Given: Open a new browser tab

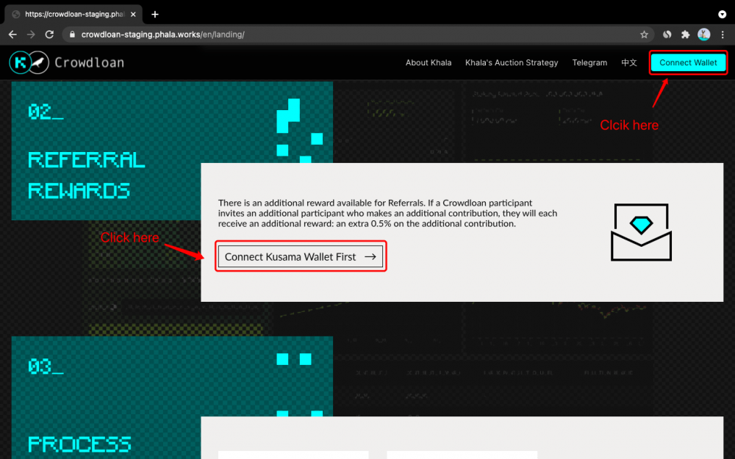Looking at the screenshot, I should pyautogui.click(x=154, y=14).
